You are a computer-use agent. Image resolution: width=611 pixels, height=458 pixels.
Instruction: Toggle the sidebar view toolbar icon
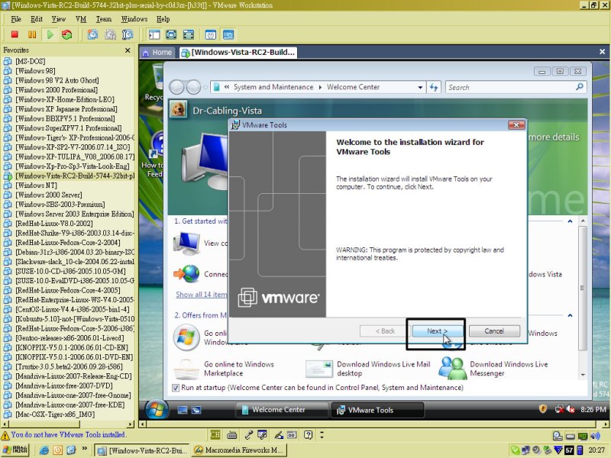tap(154, 34)
